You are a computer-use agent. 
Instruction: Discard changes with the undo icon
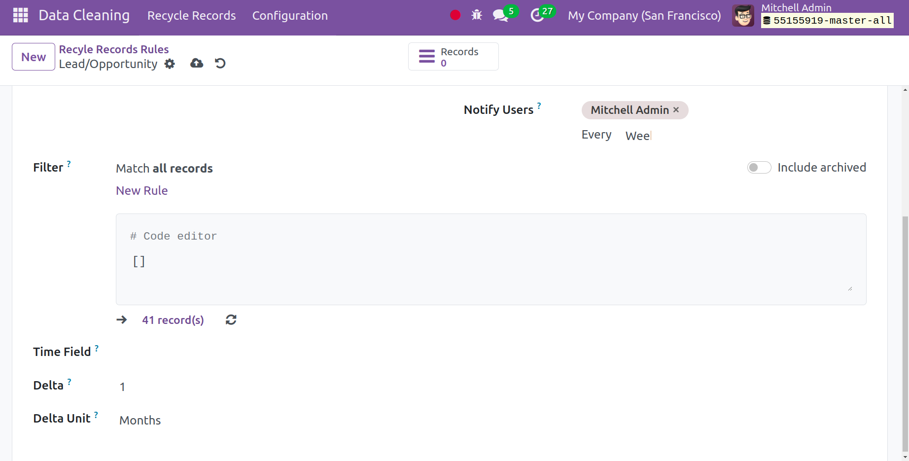pyautogui.click(x=220, y=63)
